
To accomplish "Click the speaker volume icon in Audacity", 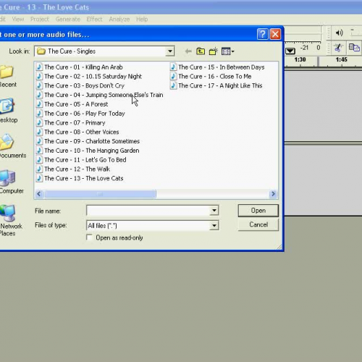I will click(339, 33).
